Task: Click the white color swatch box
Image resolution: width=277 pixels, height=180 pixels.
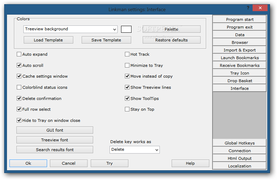Action: coord(126,29)
